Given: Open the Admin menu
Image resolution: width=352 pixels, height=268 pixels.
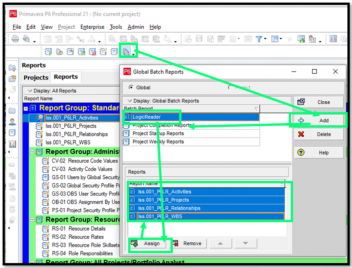Looking at the screenshot, I should pyautogui.click(x=136, y=27).
